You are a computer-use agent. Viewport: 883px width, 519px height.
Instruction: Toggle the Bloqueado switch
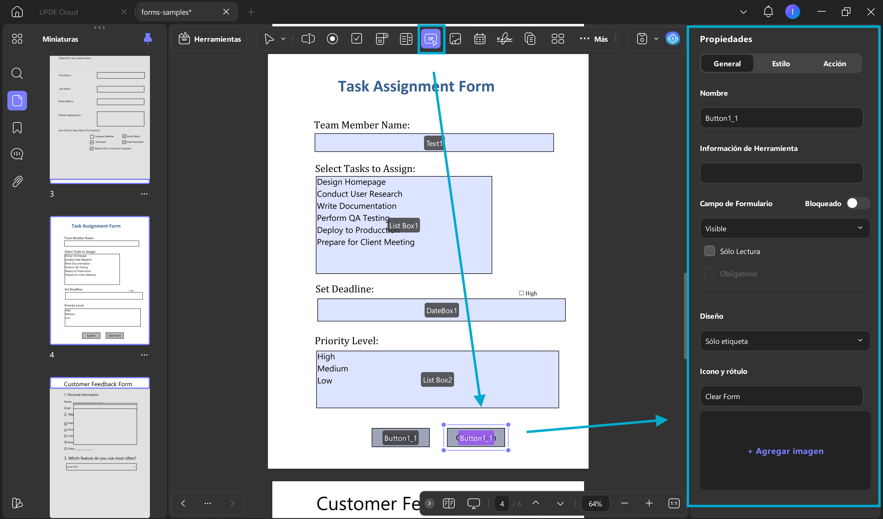(x=858, y=203)
